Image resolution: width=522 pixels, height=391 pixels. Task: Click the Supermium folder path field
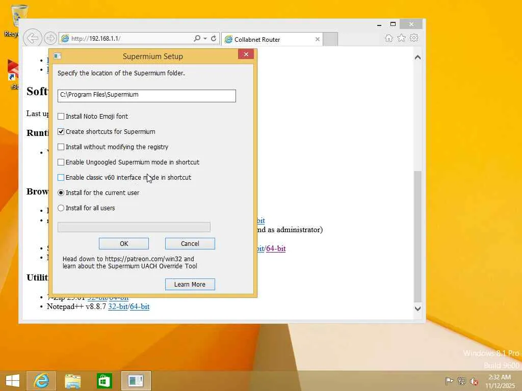pos(146,96)
